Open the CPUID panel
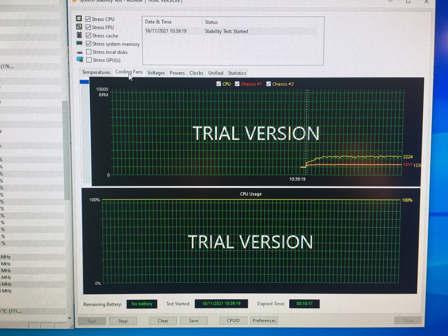 point(233,320)
